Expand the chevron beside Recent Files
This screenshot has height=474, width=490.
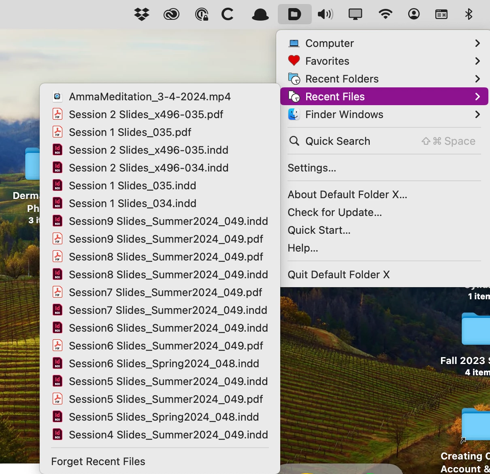tap(477, 97)
